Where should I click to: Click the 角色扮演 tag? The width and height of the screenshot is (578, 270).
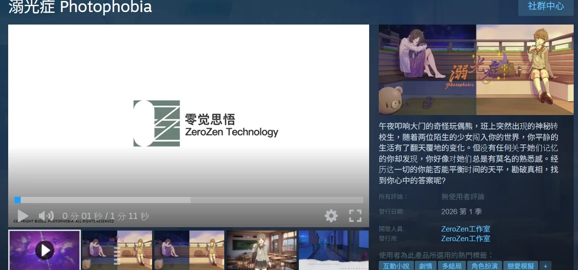click(x=484, y=266)
